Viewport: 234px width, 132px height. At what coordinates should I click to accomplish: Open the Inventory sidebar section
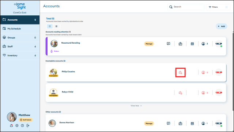click(x=20, y=55)
